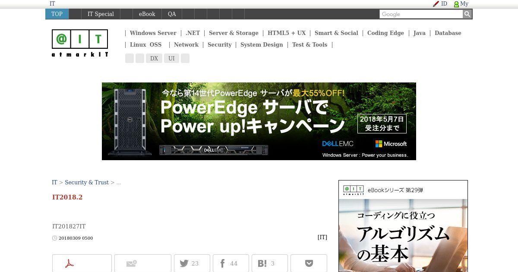Image resolution: width=518 pixels, height=272 pixels.
Task: Go to Smart & Social section
Action: point(336,33)
